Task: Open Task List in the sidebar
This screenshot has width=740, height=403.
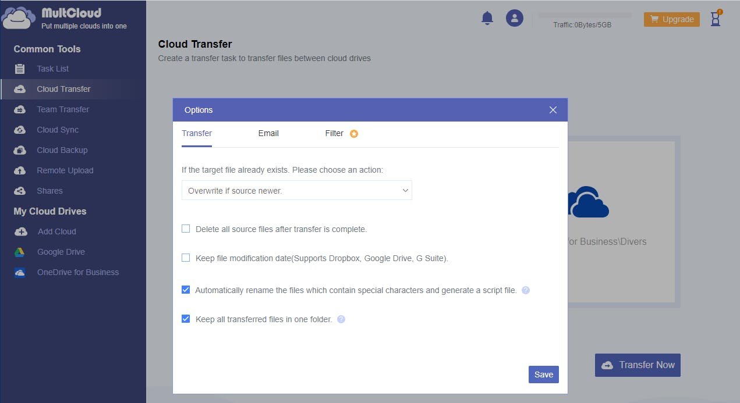Action: click(52, 69)
